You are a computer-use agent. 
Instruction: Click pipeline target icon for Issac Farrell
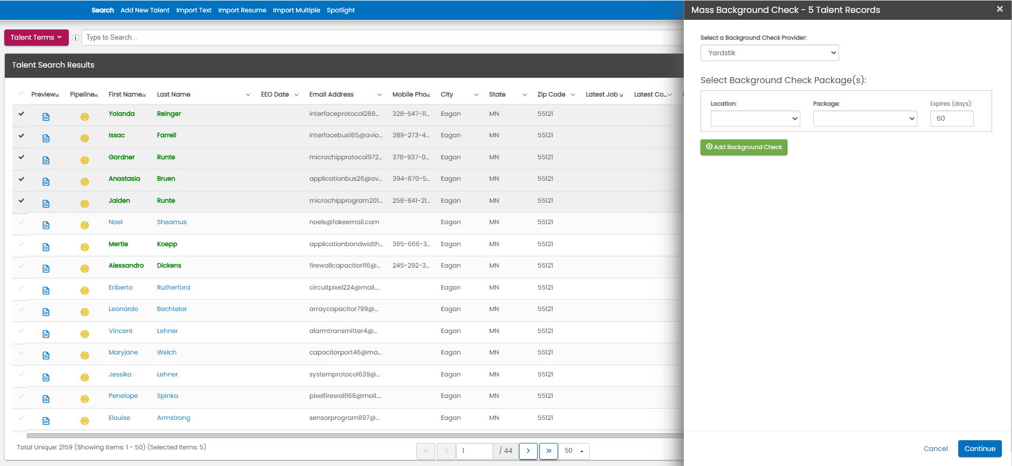tap(85, 138)
